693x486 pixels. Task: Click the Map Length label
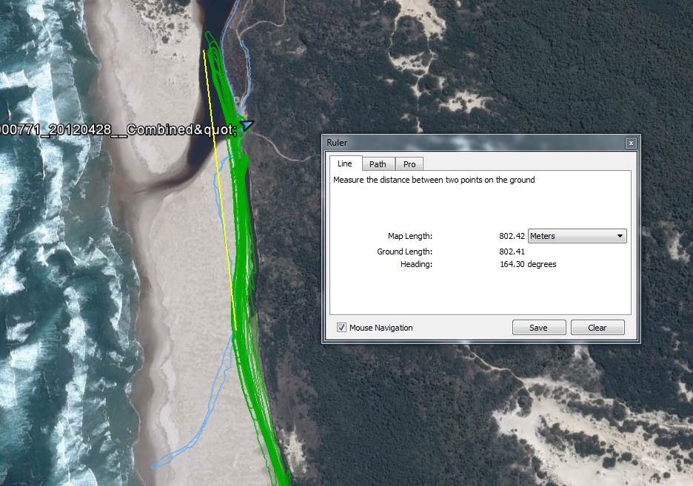(410, 236)
